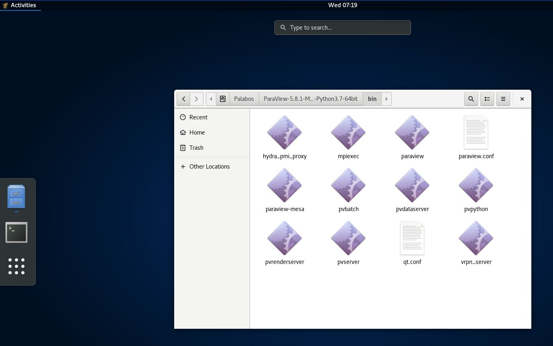Select the pvpython executable icon
The height and width of the screenshot is (346, 553).
coord(476,185)
